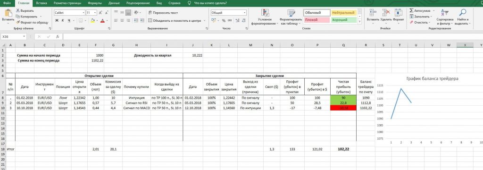Open the font size 11 dropdown
This screenshot has width=483, height=170.
click(x=95, y=13)
